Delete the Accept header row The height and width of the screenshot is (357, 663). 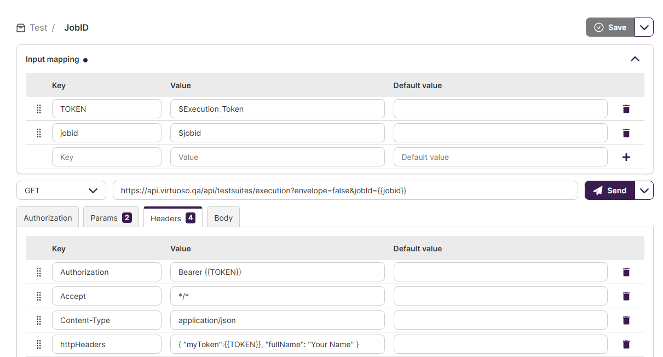point(626,296)
